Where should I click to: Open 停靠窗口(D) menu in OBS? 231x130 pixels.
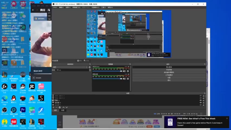(x=76, y=8)
